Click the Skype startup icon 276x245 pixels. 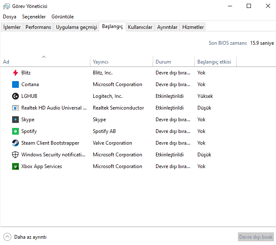click(15, 120)
